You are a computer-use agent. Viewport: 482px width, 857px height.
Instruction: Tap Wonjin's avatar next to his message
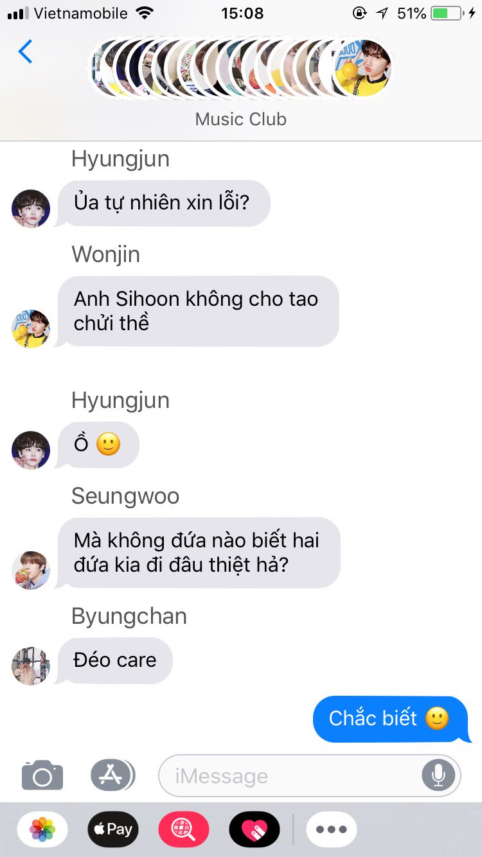31,328
